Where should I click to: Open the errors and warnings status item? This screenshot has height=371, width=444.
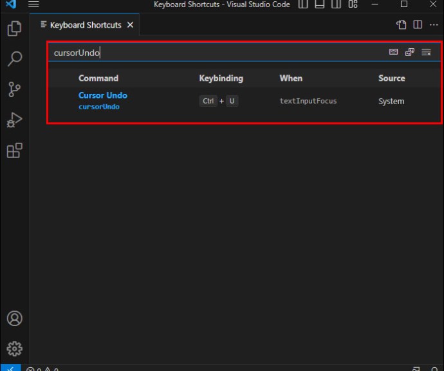[42, 368]
